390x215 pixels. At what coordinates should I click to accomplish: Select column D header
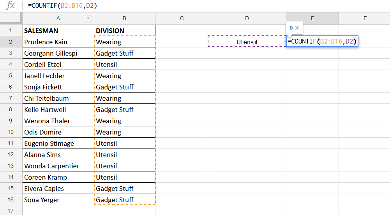coord(247,19)
